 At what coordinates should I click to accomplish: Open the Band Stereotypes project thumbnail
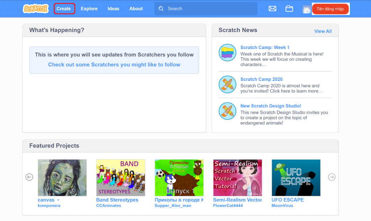click(121, 178)
